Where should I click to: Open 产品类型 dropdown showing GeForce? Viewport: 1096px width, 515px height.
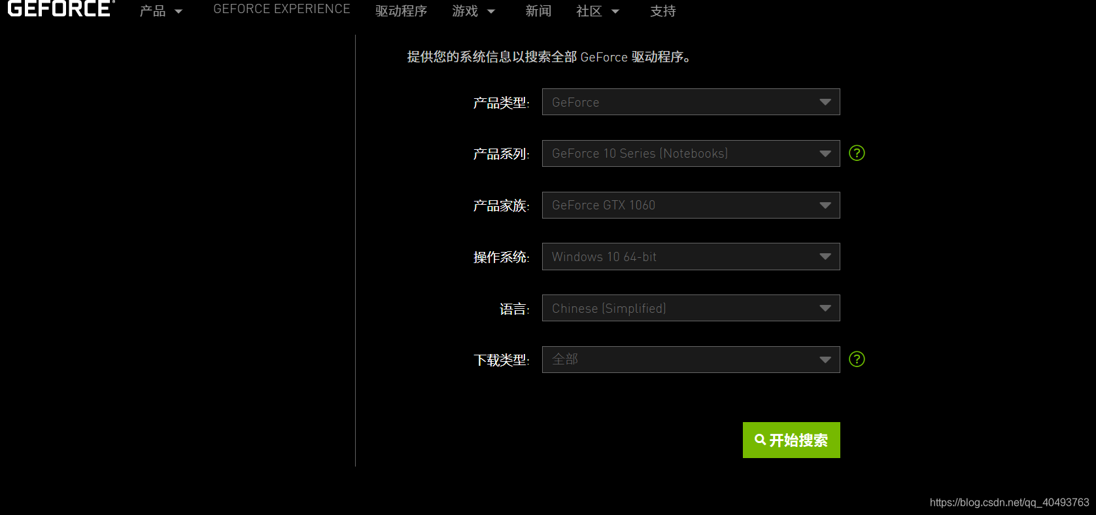click(x=691, y=102)
